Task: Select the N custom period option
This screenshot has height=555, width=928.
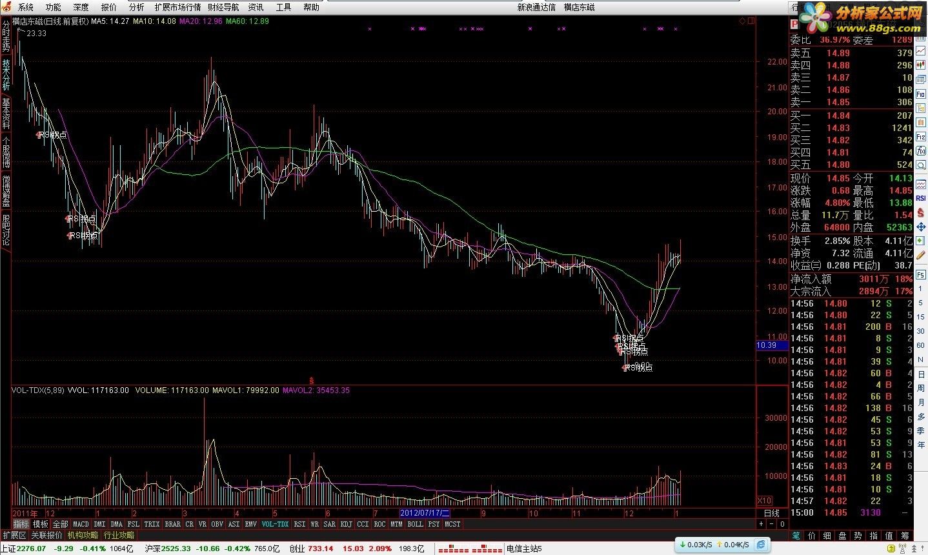Action: pos(921,359)
